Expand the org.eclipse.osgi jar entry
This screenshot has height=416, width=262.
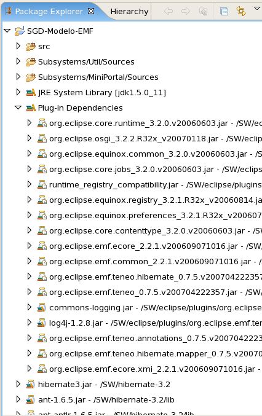(30, 138)
